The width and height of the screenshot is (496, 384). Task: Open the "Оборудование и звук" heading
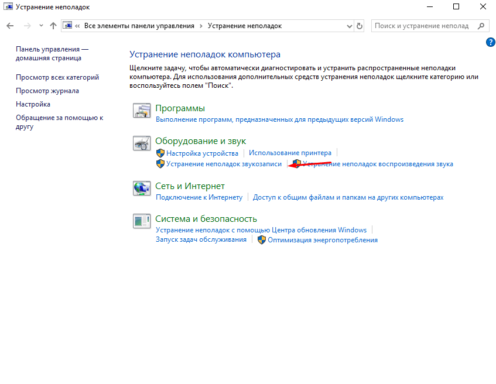(x=200, y=141)
